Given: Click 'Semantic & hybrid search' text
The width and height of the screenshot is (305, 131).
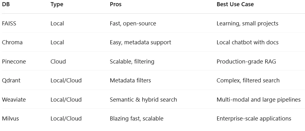Looking at the screenshot, I should point(143,100).
